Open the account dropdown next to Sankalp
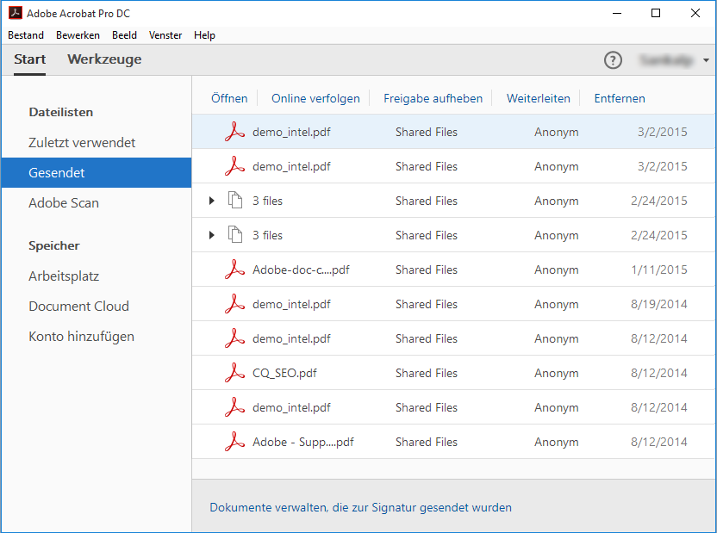 (708, 60)
